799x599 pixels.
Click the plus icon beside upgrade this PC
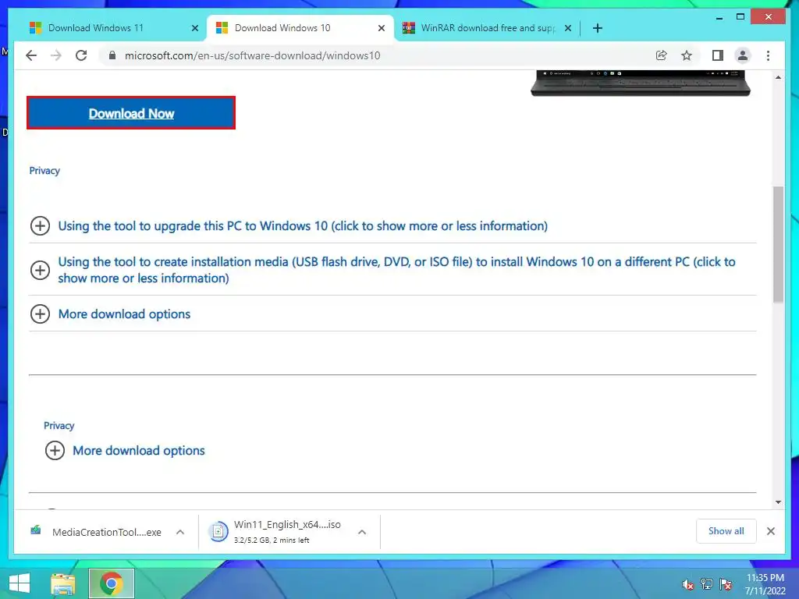[x=41, y=225]
